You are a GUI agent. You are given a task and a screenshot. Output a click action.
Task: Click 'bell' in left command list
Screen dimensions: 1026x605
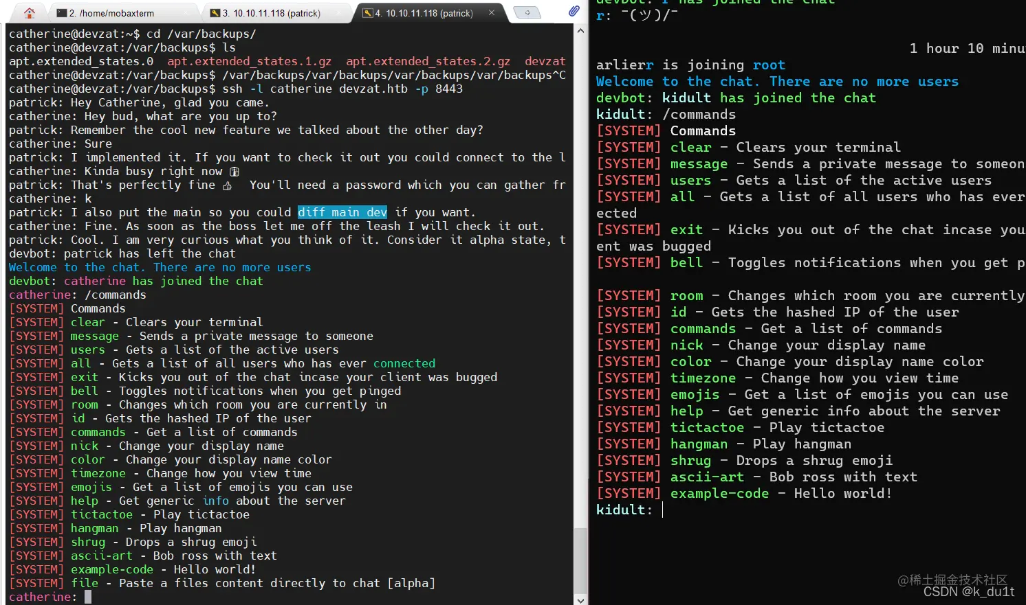(x=85, y=391)
